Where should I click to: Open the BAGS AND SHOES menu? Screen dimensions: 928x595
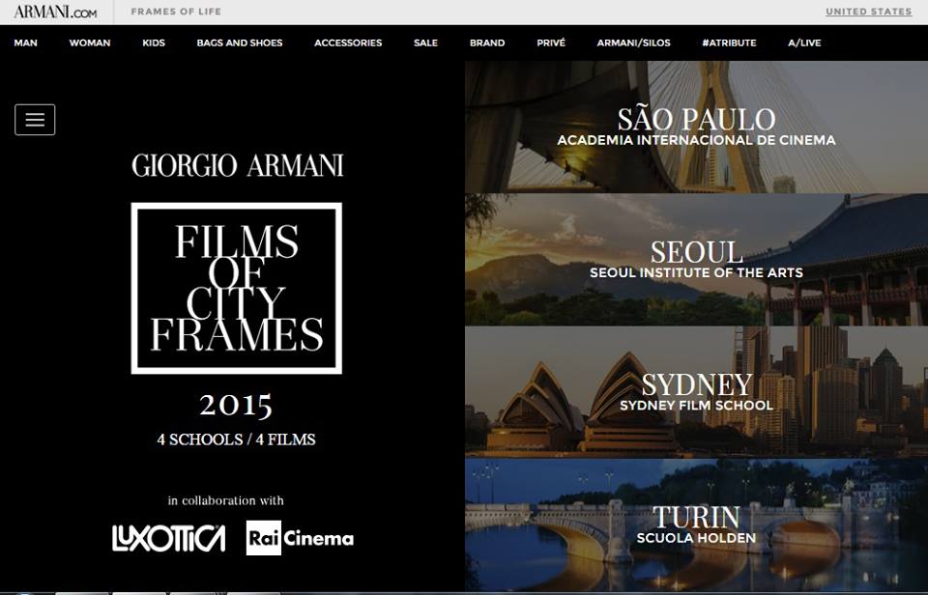pos(240,42)
